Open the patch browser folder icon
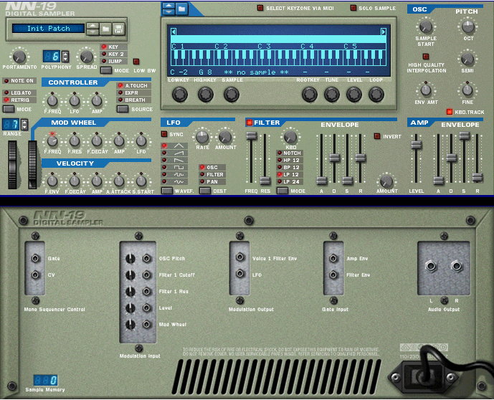 pyautogui.click(x=106, y=29)
